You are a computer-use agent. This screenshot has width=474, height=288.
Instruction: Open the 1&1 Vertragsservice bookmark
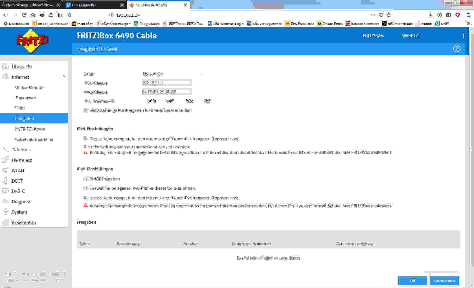coord(264,23)
